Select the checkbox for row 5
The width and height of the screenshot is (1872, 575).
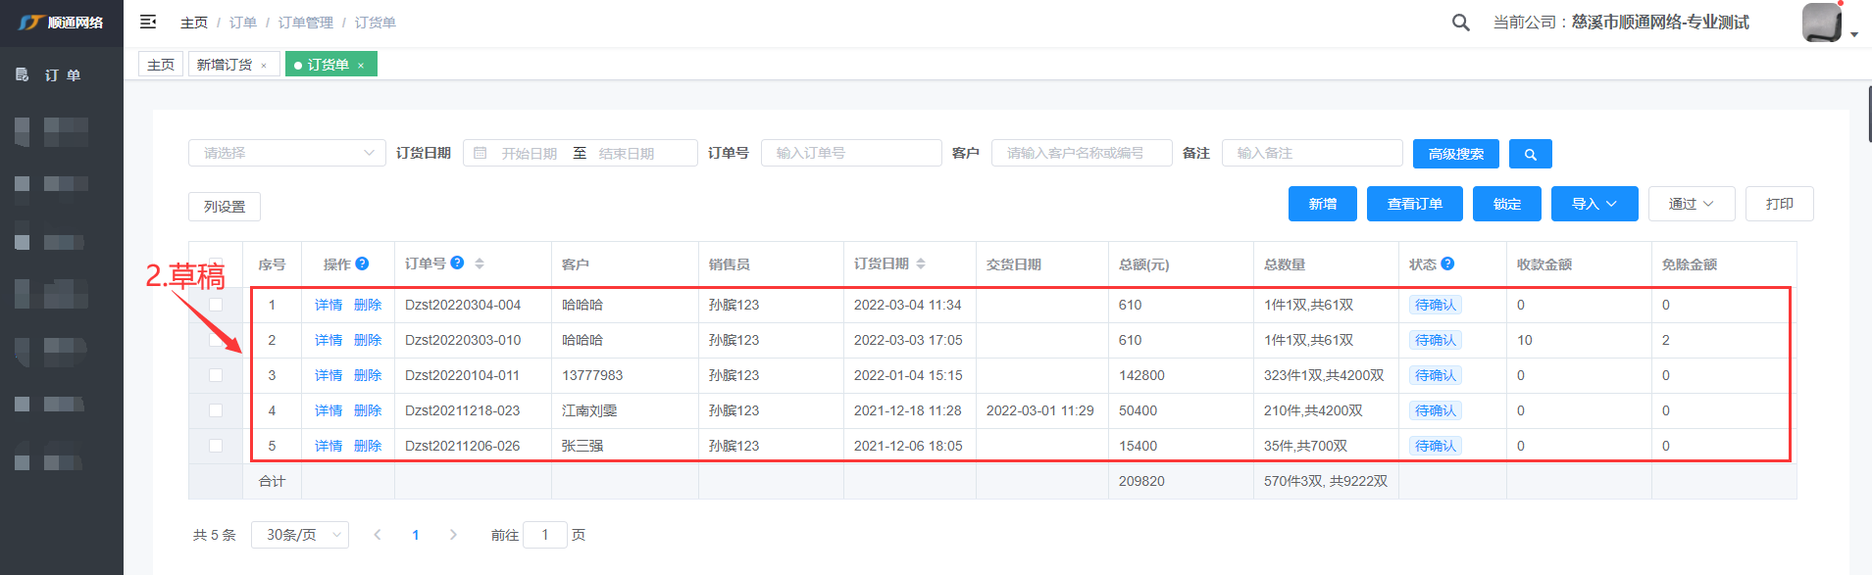coord(216,446)
